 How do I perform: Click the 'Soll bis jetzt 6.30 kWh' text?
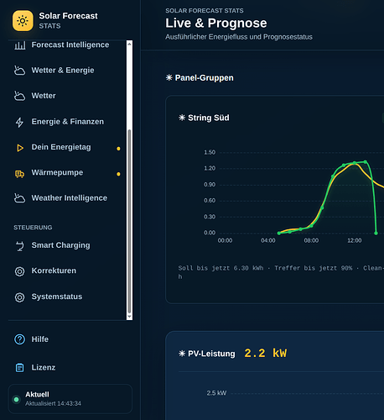click(221, 268)
